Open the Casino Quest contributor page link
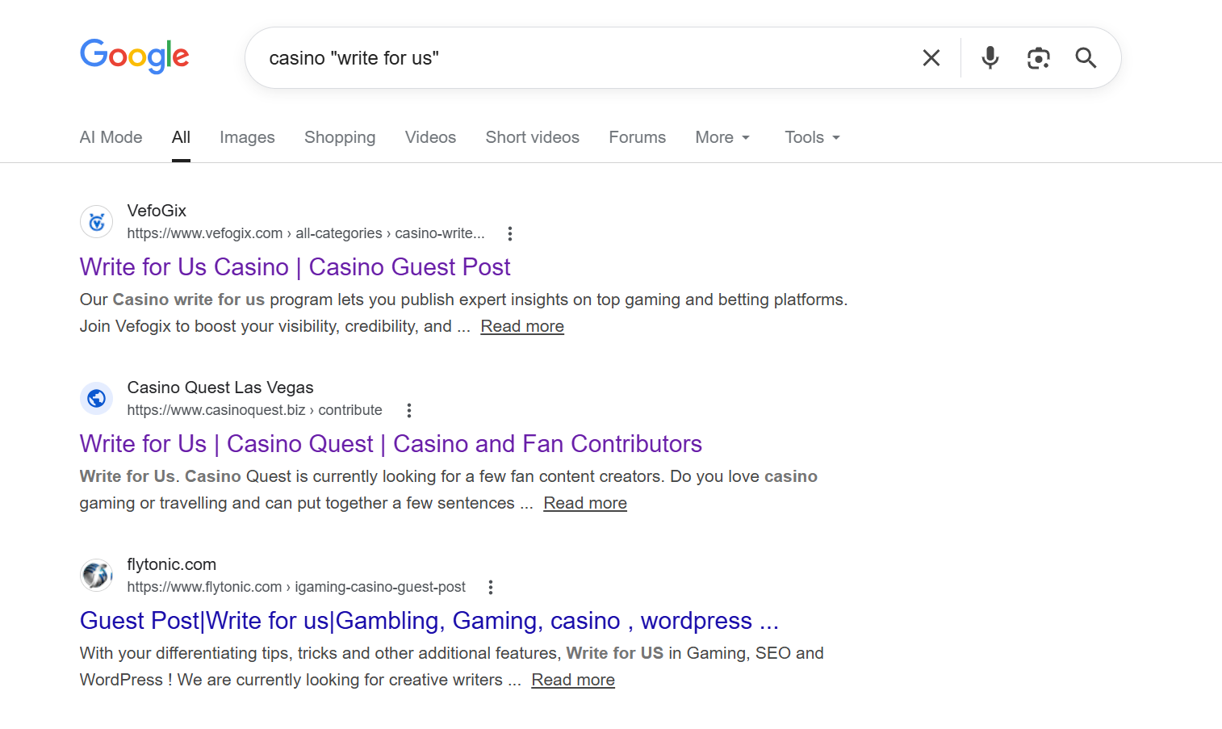1222x729 pixels. point(391,443)
